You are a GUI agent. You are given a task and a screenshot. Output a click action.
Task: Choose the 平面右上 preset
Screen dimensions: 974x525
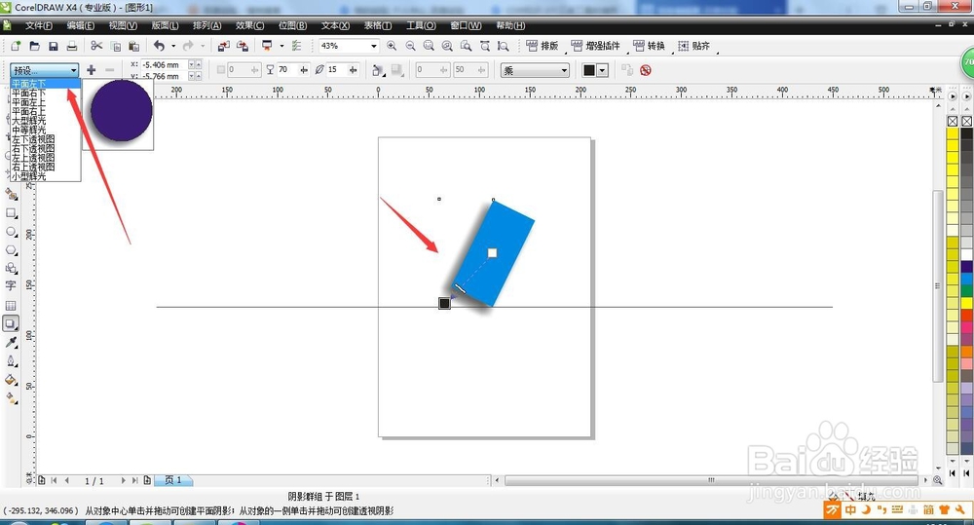click(46, 111)
